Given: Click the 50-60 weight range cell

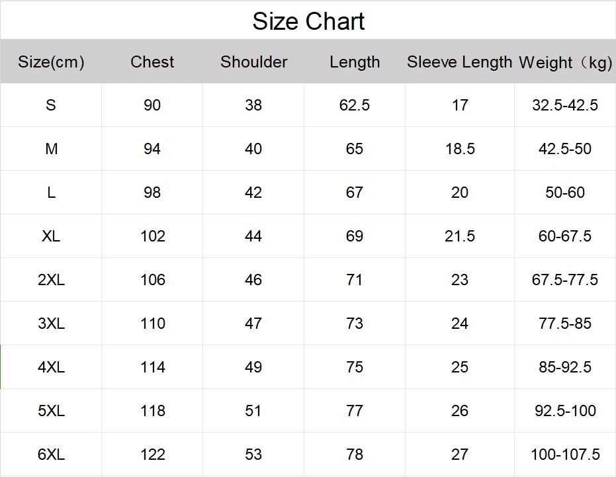Looking at the screenshot, I should point(565,193).
